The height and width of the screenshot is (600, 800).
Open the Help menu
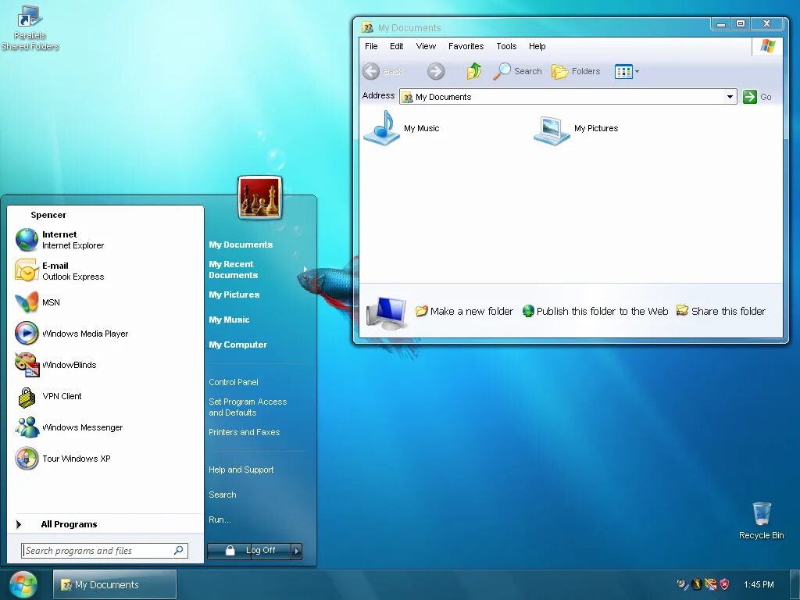click(537, 46)
